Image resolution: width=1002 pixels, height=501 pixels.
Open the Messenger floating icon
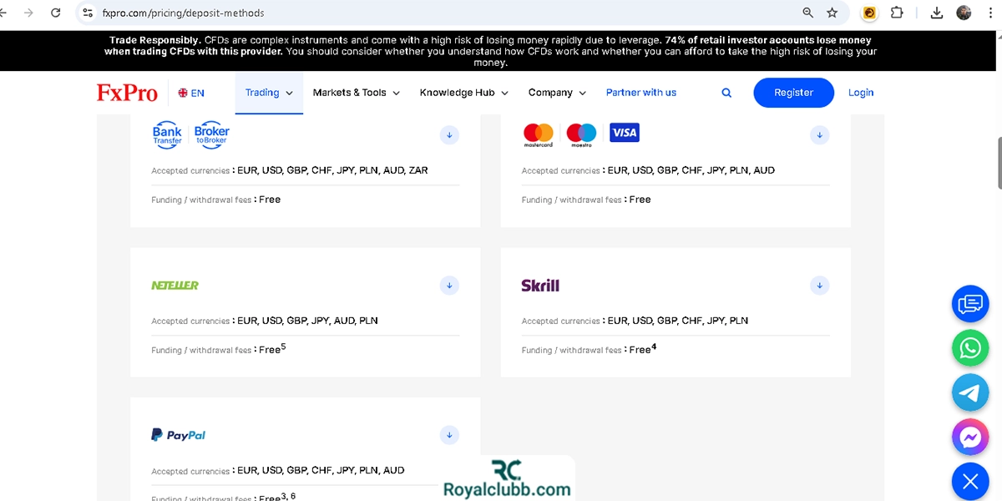tap(970, 436)
